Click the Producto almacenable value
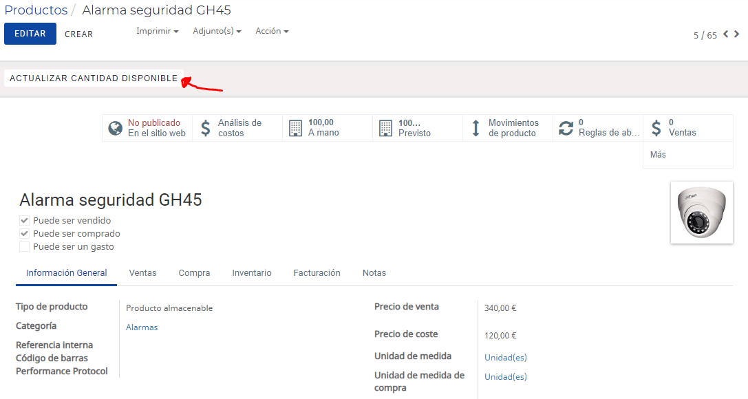748x399 pixels. pyautogui.click(x=169, y=308)
